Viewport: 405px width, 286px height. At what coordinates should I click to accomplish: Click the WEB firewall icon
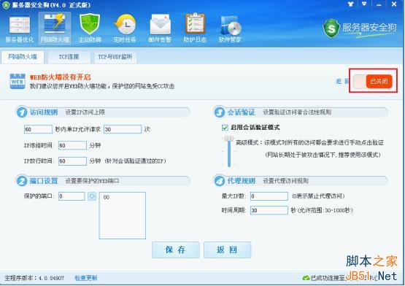click(x=18, y=81)
